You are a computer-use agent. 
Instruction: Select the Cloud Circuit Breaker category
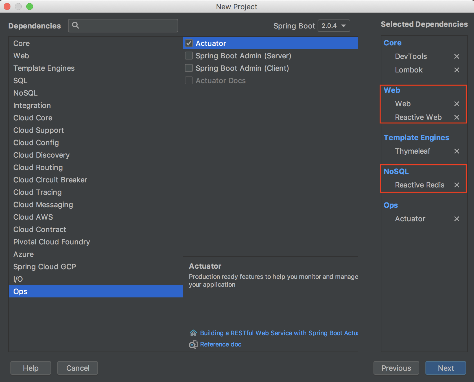tap(96, 180)
